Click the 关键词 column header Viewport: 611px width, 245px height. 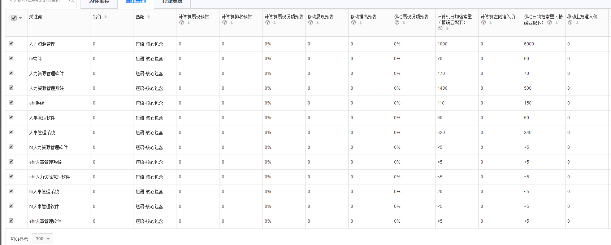tap(36, 17)
